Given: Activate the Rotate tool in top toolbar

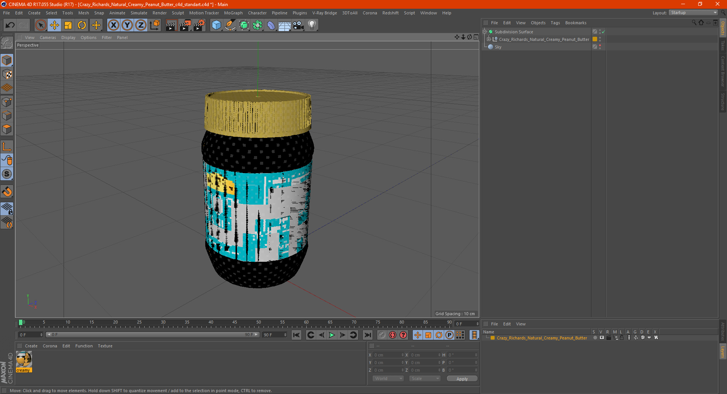Looking at the screenshot, I should tap(82, 25).
